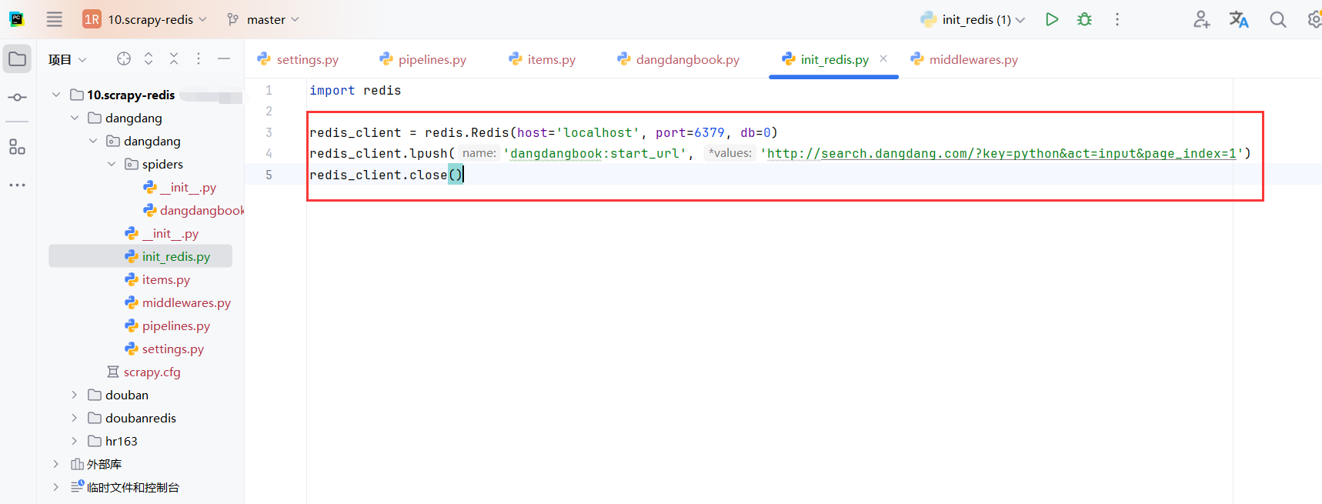Open project panel options dots menu
The image size is (1322, 504).
click(199, 58)
